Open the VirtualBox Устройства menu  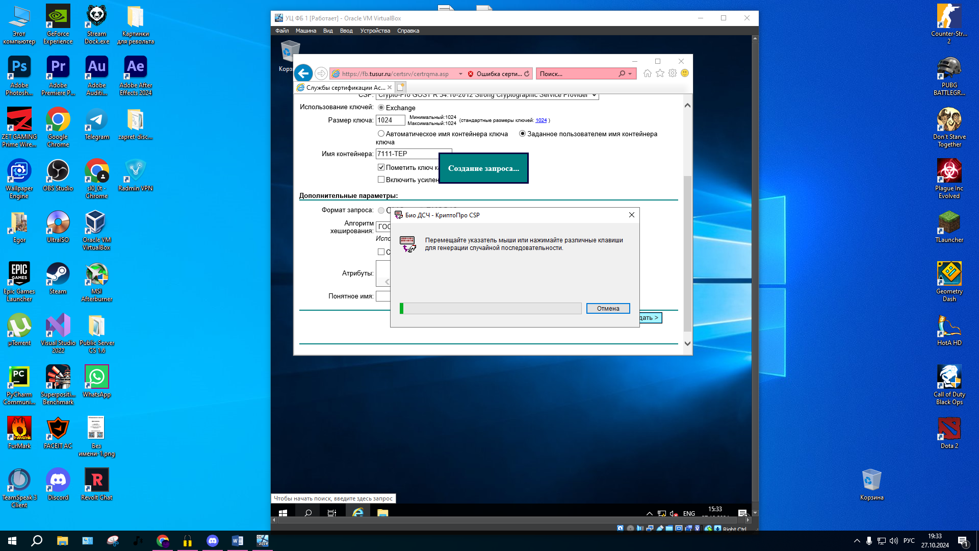click(375, 31)
